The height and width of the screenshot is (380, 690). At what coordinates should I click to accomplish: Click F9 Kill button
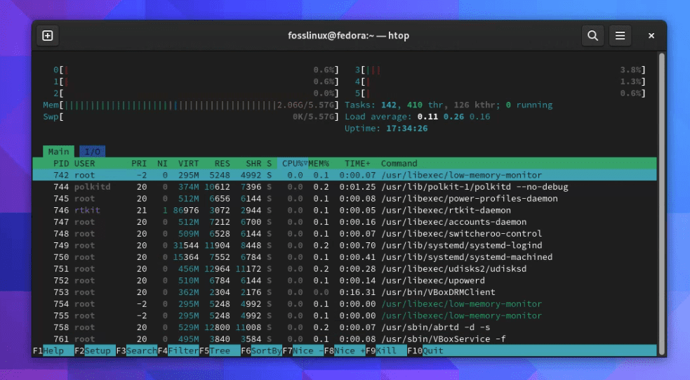(386, 351)
